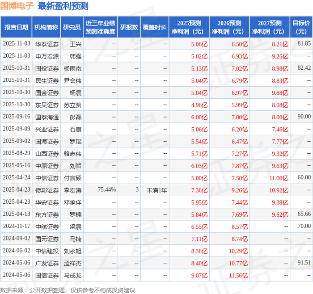Select the 东吴证券 institution cell

click(x=47, y=105)
